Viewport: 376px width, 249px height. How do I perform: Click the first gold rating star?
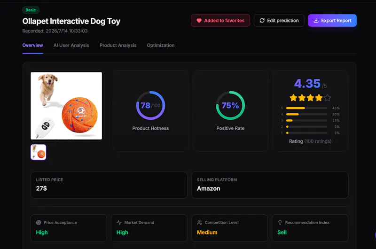click(293, 98)
